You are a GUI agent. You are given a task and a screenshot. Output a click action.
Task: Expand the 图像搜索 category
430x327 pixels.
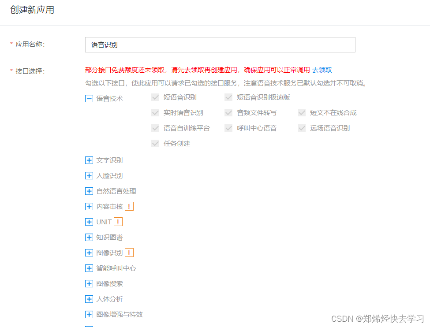coord(89,283)
